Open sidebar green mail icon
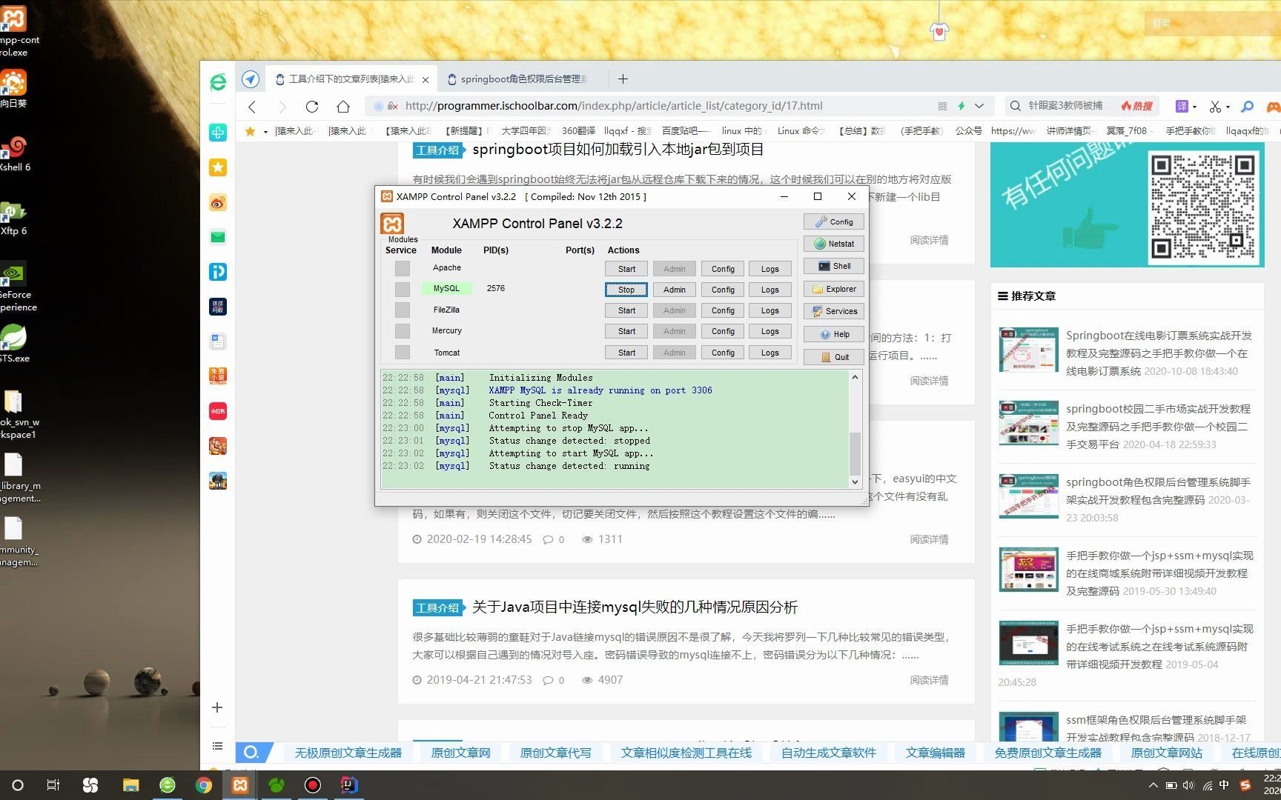The height and width of the screenshot is (800, 1281). pyautogui.click(x=218, y=237)
